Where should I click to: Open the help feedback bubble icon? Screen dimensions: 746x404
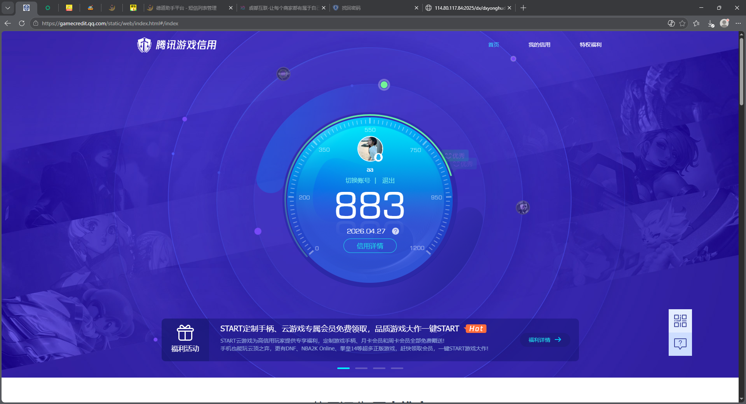[x=680, y=344]
